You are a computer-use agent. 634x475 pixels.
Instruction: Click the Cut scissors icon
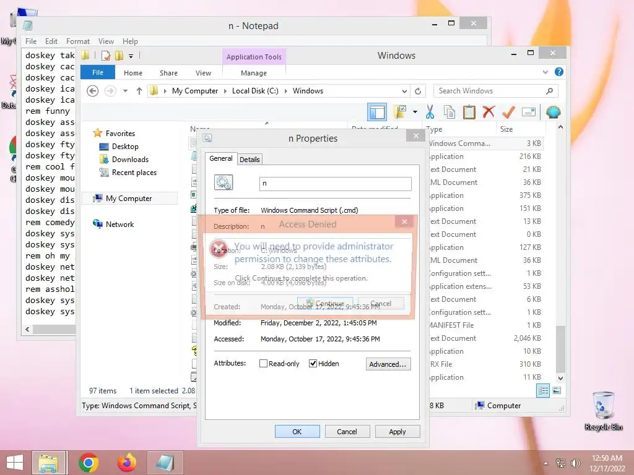click(x=430, y=112)
